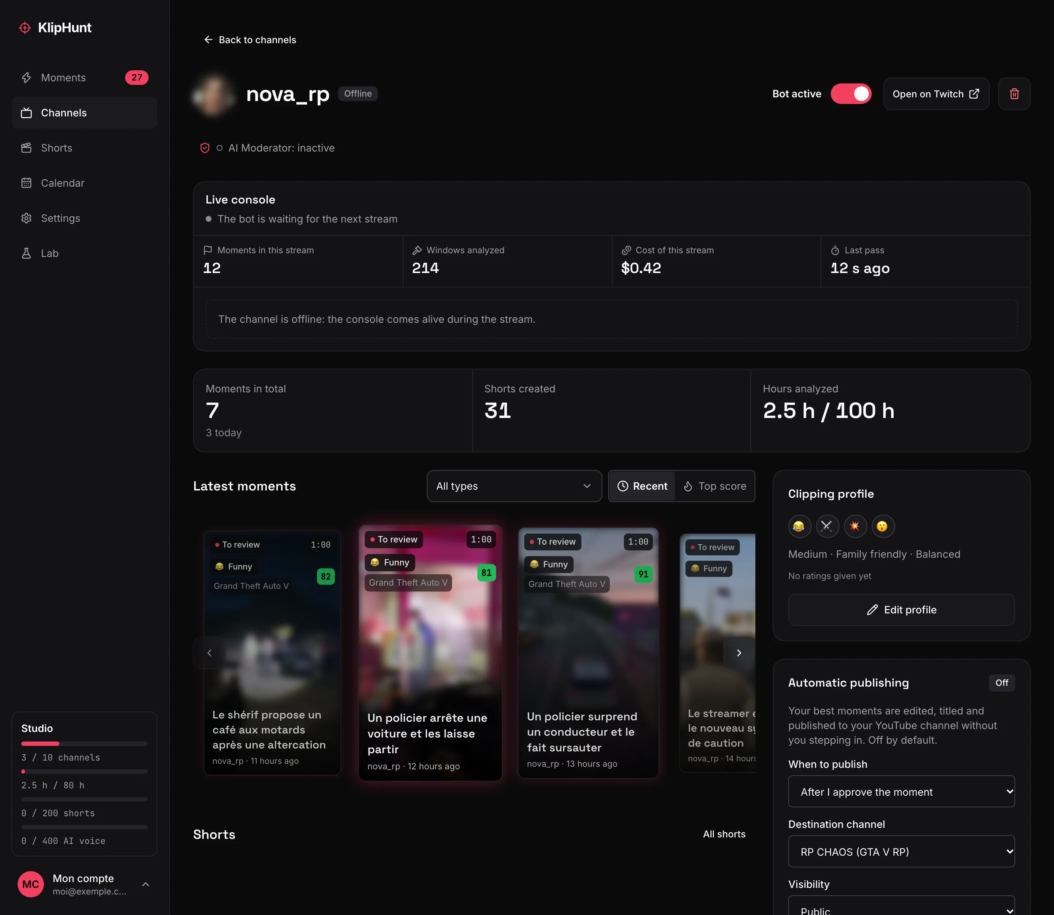1054x915 pixels.
Task: Toggle the Bot active switch
Action: [851, 94]
